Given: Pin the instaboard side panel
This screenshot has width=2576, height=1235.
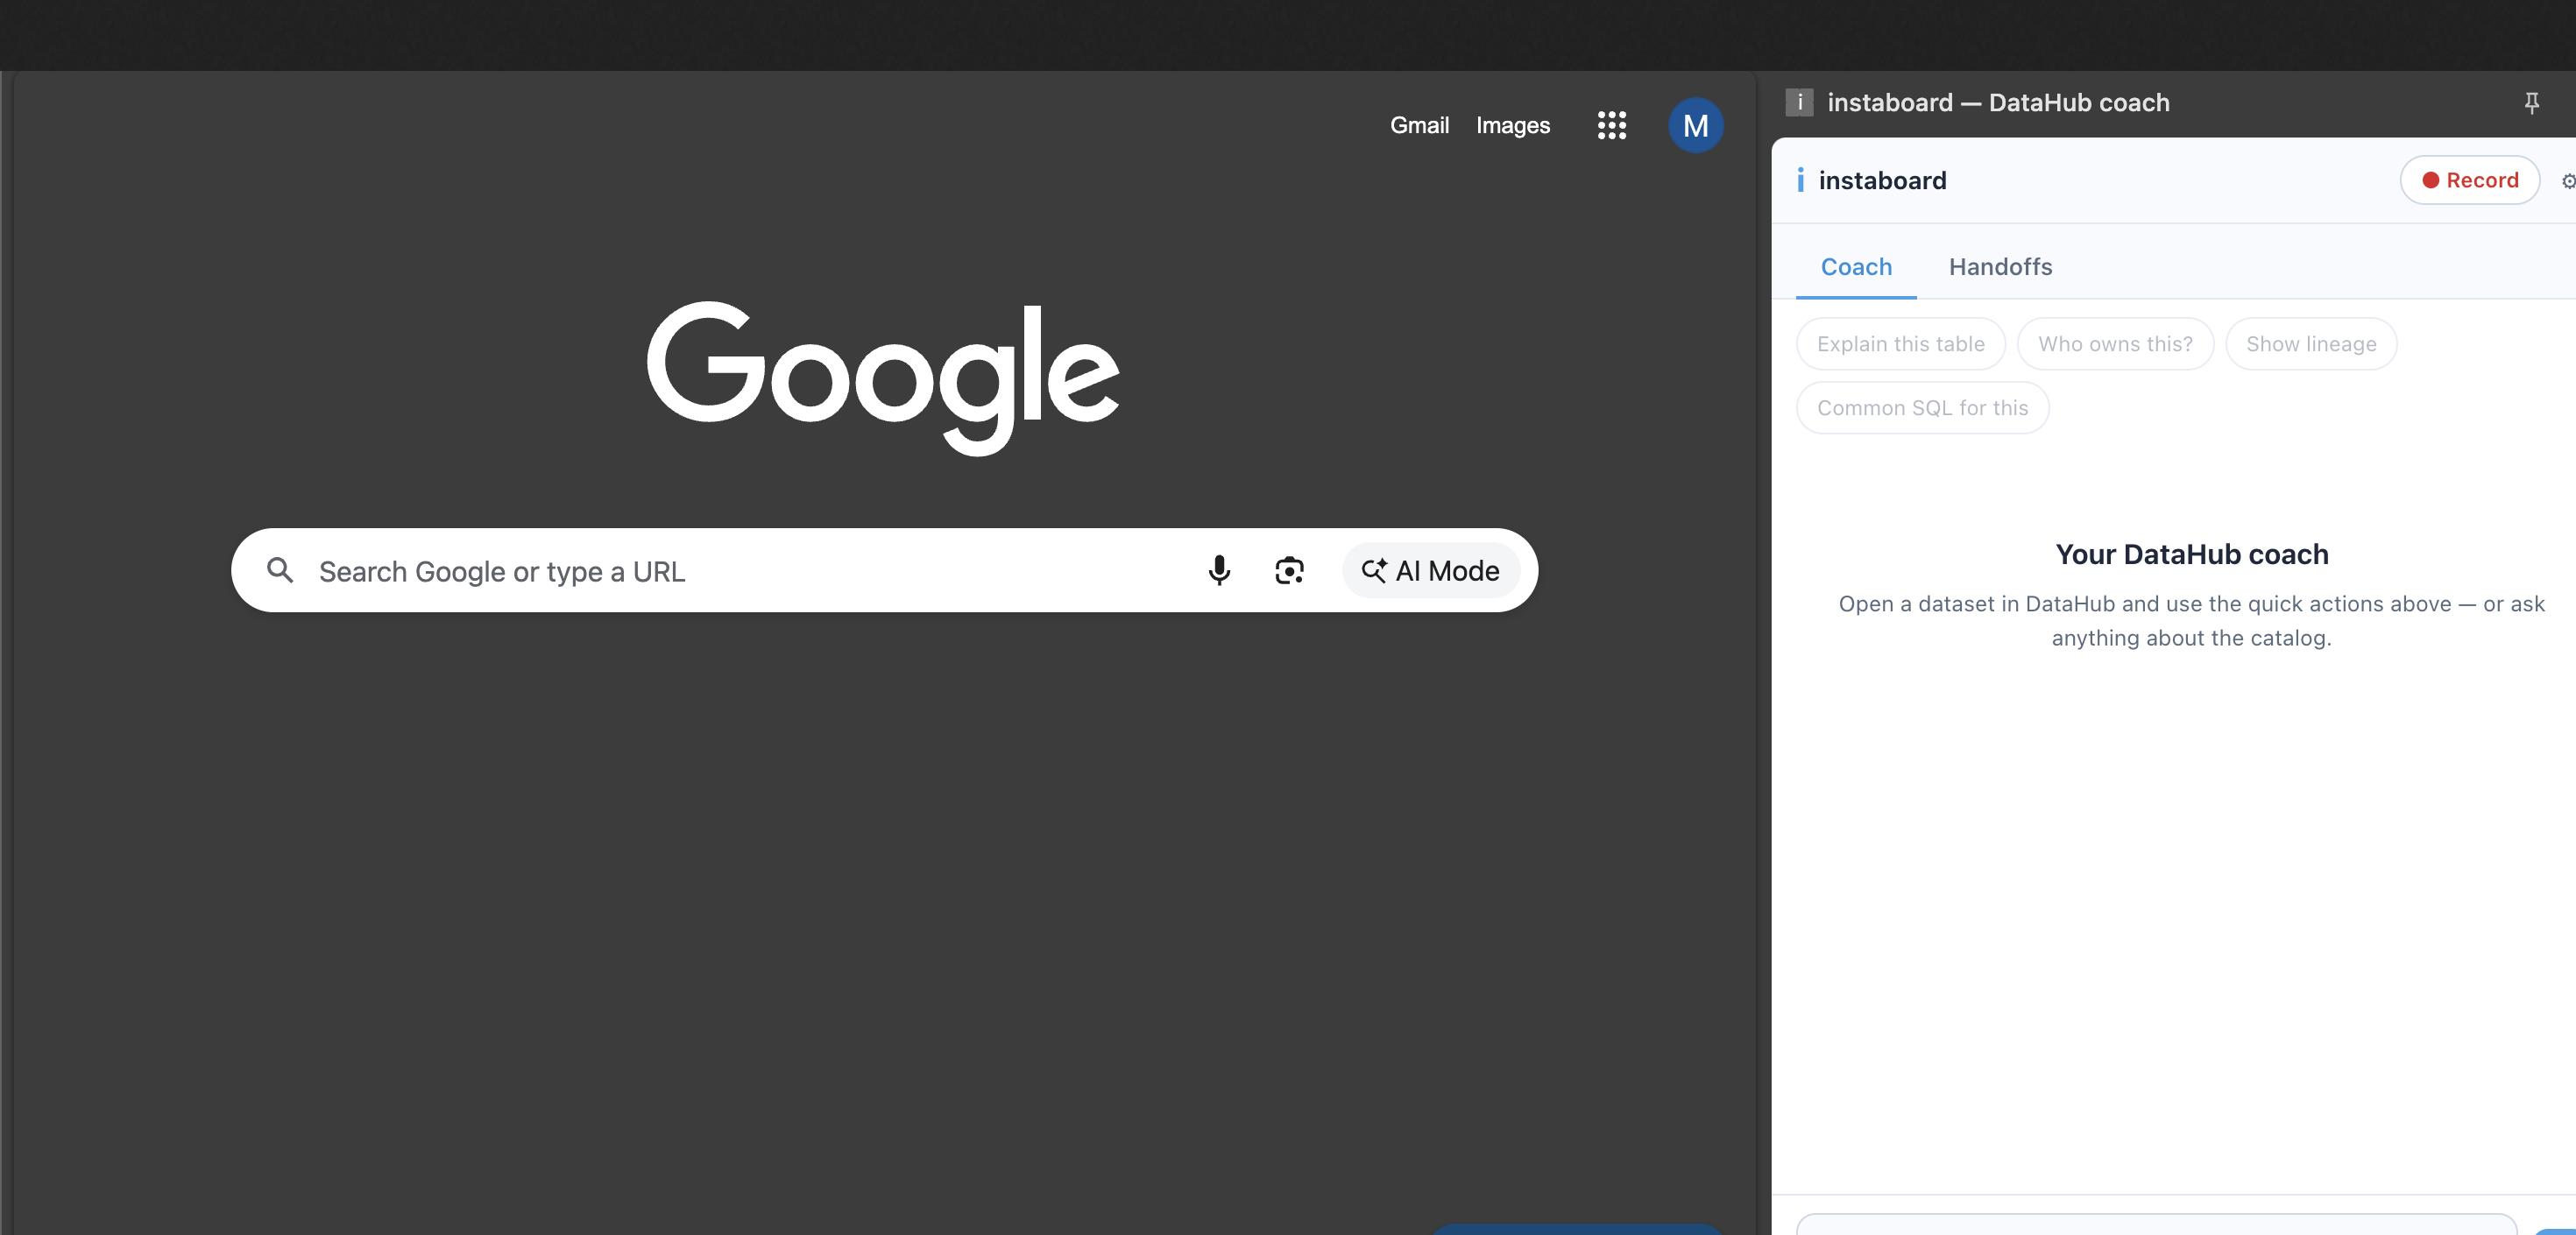Looking at the screenshot, I should point(2531,102).
